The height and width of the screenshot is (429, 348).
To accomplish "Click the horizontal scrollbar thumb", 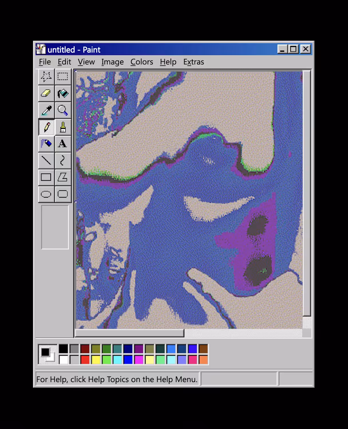I will tap(129, 333).
